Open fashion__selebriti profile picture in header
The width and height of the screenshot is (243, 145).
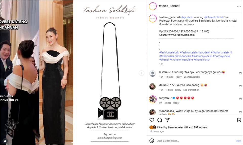pos(153,6)
